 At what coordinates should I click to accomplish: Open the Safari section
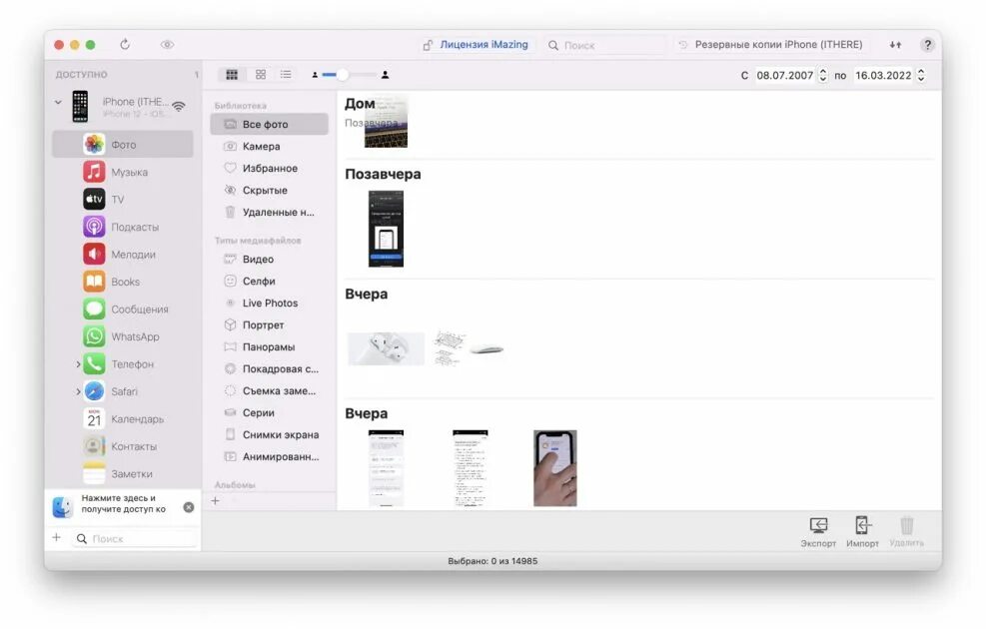123,391
